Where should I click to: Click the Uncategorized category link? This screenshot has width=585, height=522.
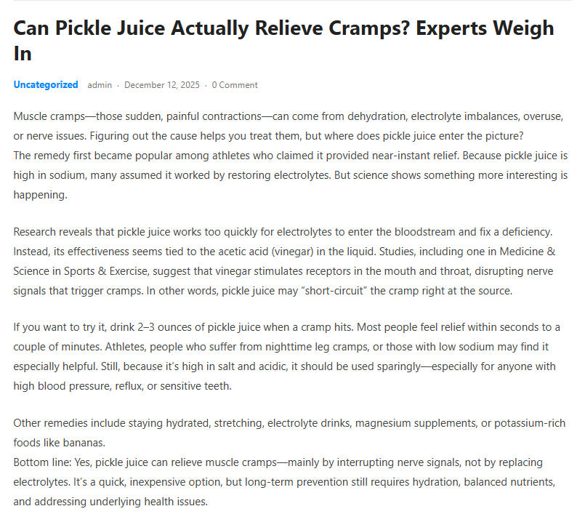[46, 85]
